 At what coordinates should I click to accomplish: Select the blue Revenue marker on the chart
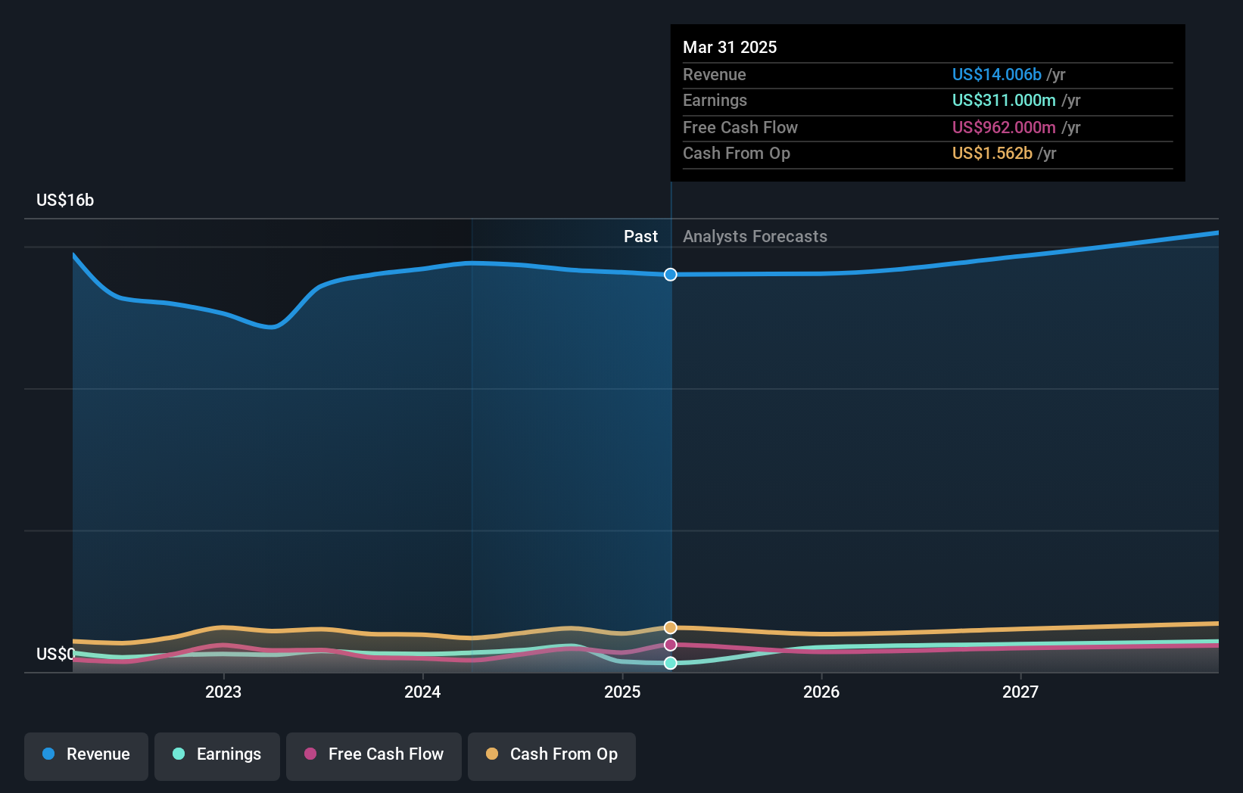coord(670,275)
